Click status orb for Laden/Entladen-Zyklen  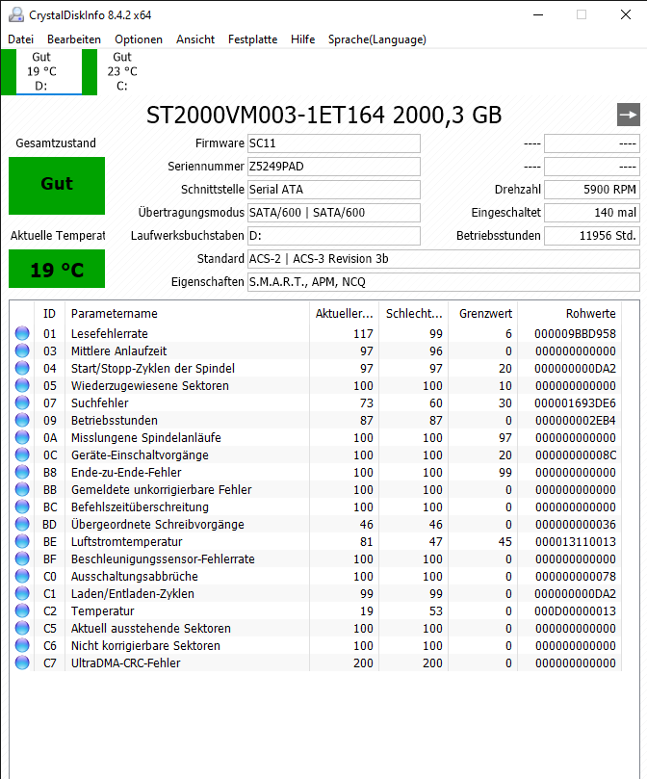pyautogui.click(x=22, y=593)
